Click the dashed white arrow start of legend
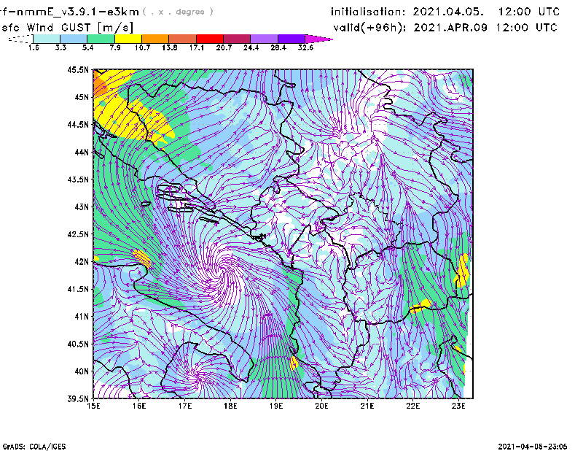 pyautogui.click(x=20, y=39)
